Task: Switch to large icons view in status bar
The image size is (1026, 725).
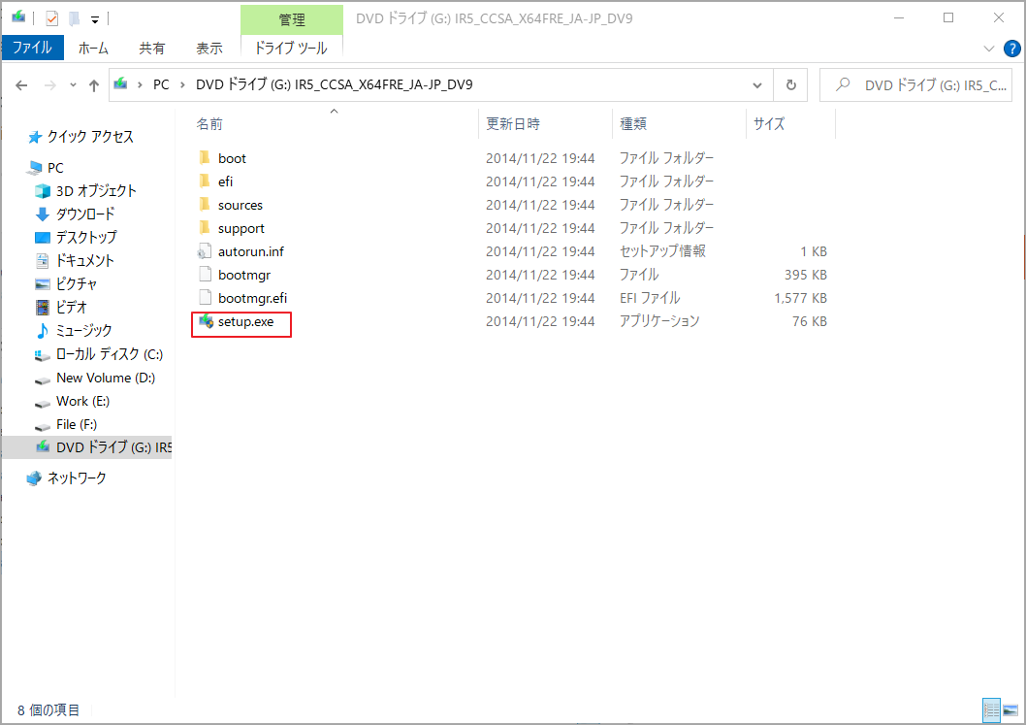Action: tap(1010, 709)
